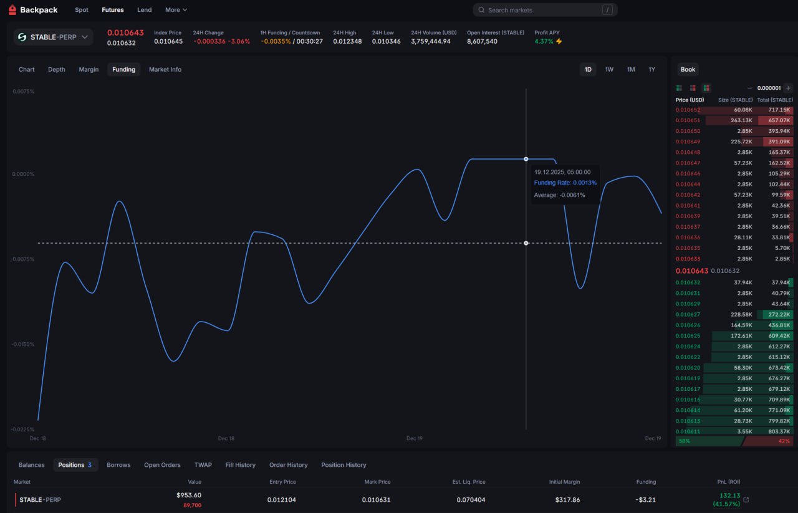The width and height of the screenshot is (798, 513).
Task: Click the share PnL icon
Action: [x=746, y=499]
